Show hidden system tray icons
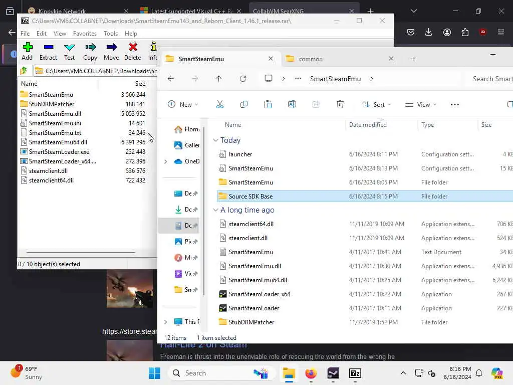This screenshot has width=513, height=385. point(403,373)
